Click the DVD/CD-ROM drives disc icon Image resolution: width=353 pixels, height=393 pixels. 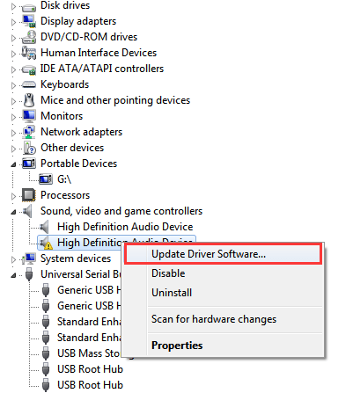pyautogui.click(x=29, y=37)
